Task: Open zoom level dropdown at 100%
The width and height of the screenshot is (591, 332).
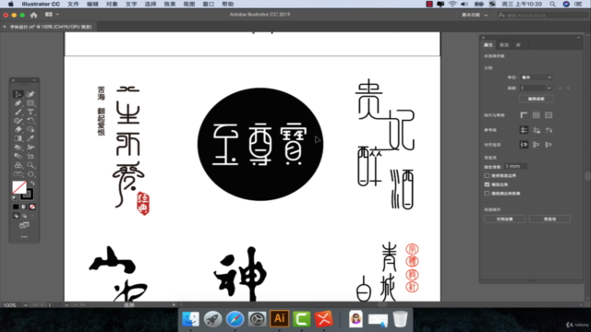Action: [x=25, y=305]
